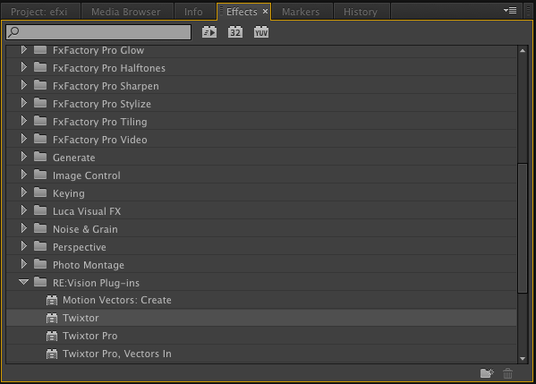Click the Luca Visual FX folder icon
This screenshot has height=384, width=536.
40,210
